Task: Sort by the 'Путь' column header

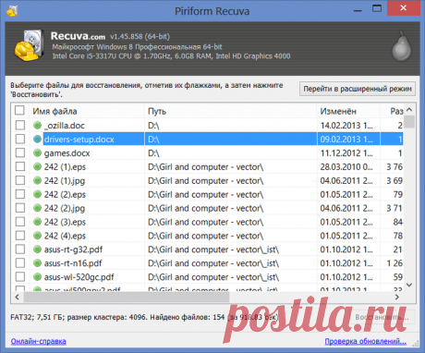Action: (x=230, y=111)
